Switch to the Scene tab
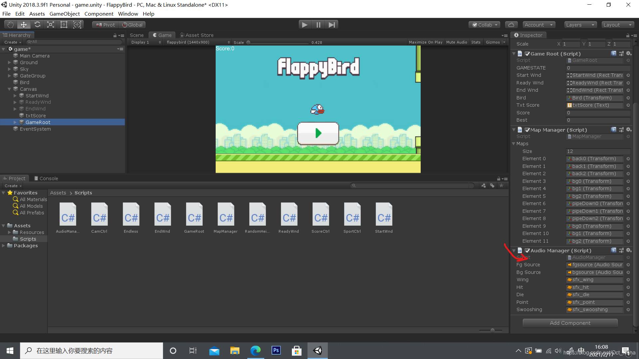 (137, 35)
